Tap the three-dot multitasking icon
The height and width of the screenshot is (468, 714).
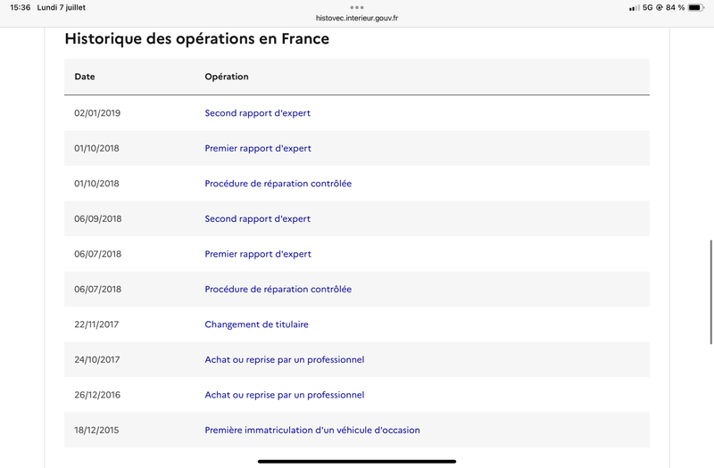[x=356, y=7]
